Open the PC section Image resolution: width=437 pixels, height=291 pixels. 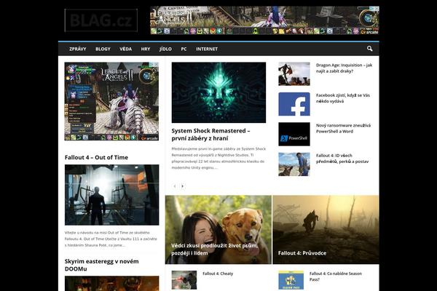click(184, 49)
